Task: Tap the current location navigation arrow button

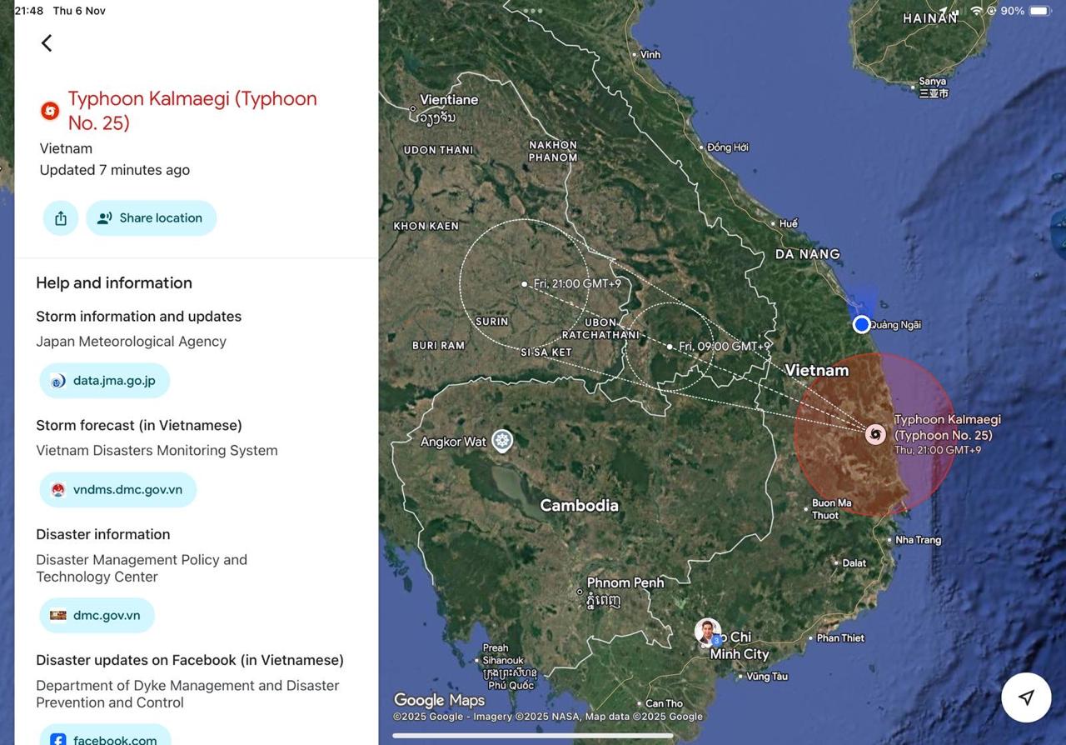Action: 1026,697
